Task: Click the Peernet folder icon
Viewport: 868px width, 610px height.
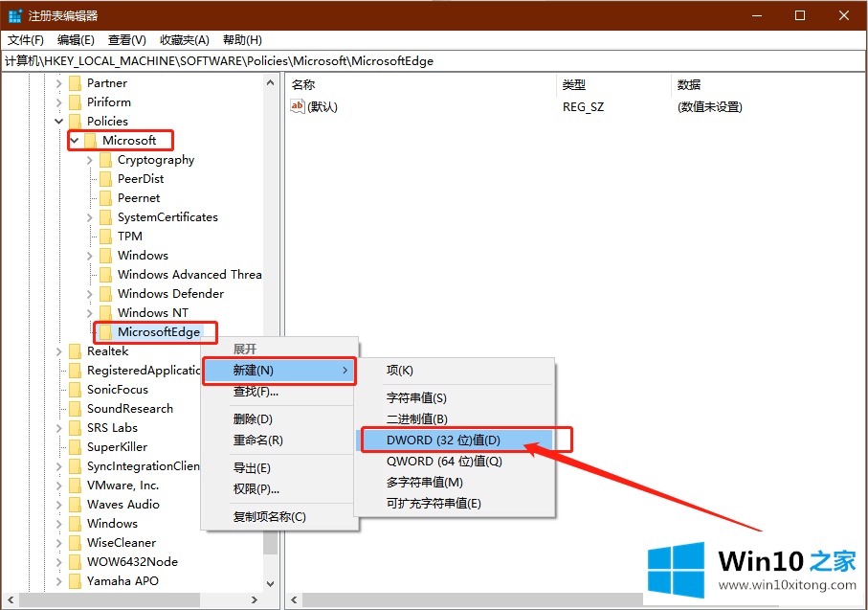Action: click(105, 198)
